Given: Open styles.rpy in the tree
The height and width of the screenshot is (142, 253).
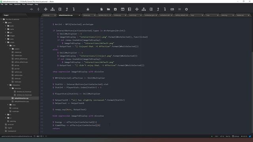Looking at the screenshot, I should (x=17, y=78).
